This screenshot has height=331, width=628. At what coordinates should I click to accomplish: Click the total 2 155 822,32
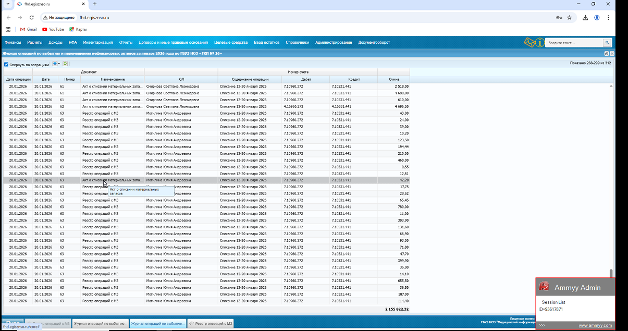(x=397, y=309)
